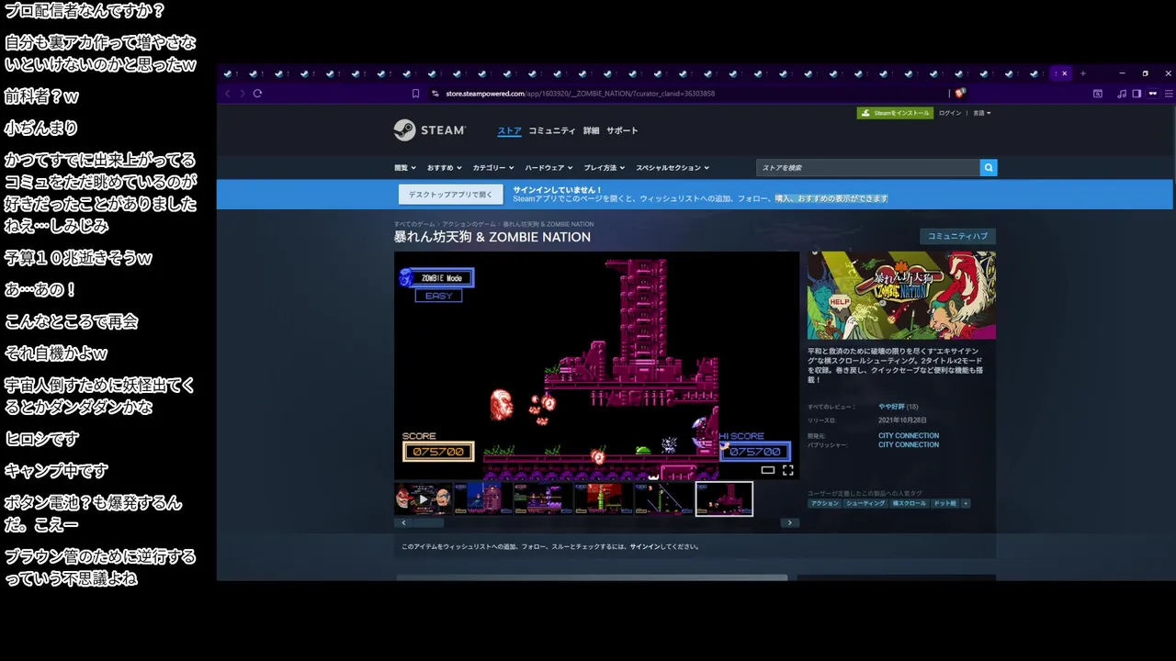This screenshot has width=1176, height=661.
Task: Go back using the browser back arrow
Action: tap(228, 94)
